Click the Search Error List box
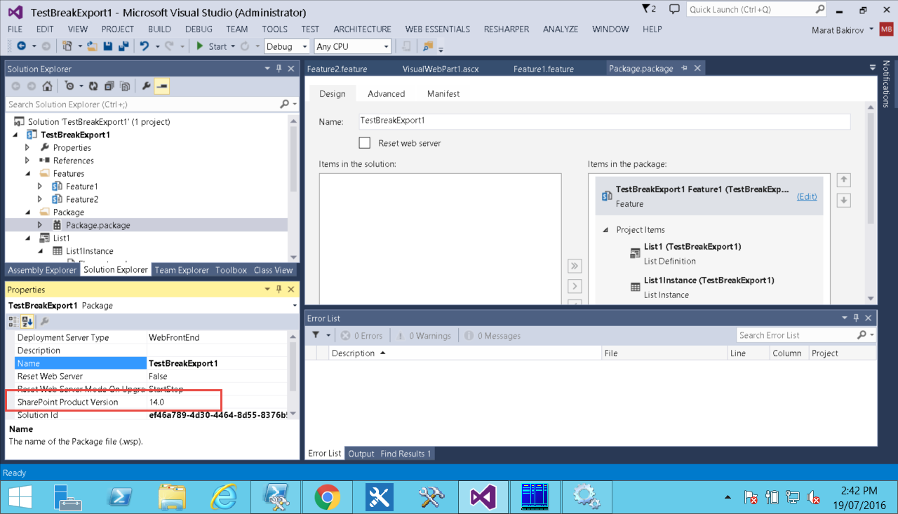The image size is (898, 514). [796, 335]
